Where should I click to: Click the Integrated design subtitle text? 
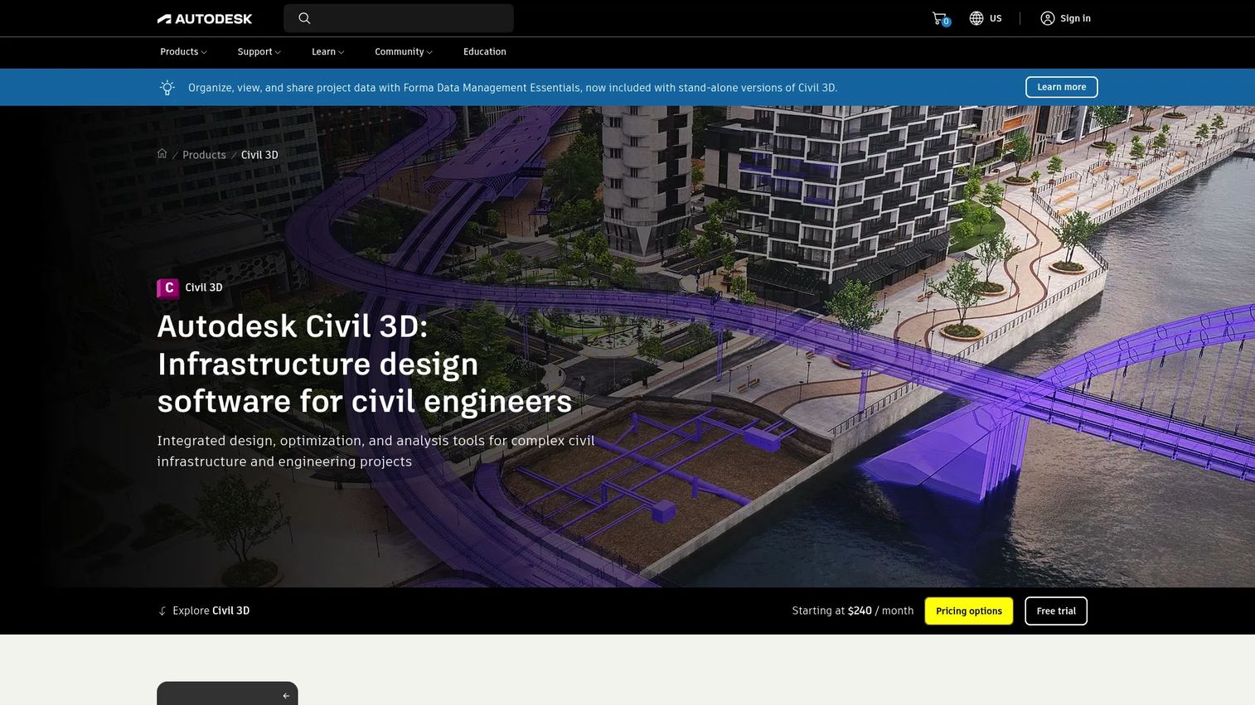tap(376, 451)
